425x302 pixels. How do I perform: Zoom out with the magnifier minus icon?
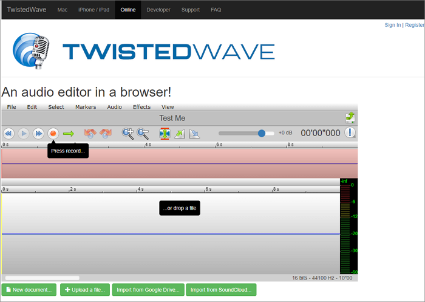coord(143,133)
